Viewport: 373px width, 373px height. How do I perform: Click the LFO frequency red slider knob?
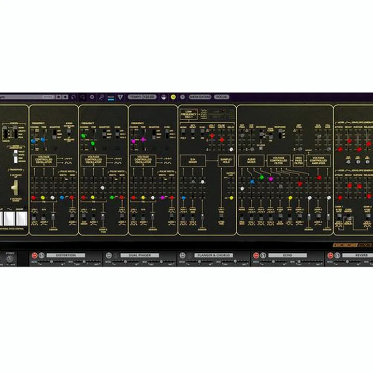(x=212, y=136)
